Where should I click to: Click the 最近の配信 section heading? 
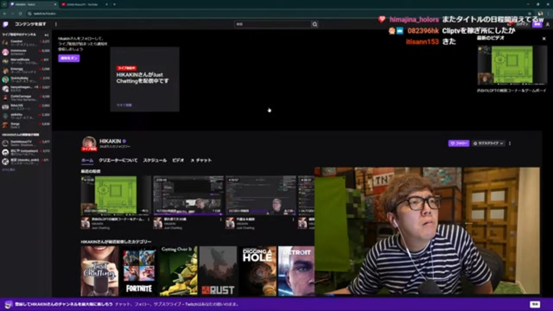(90, 172)
